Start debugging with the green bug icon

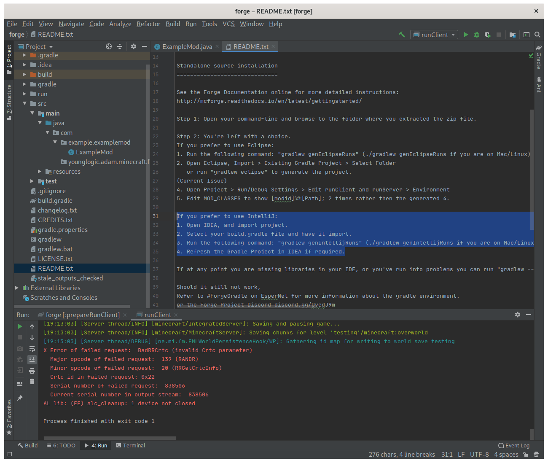click(x=477, y=35)
